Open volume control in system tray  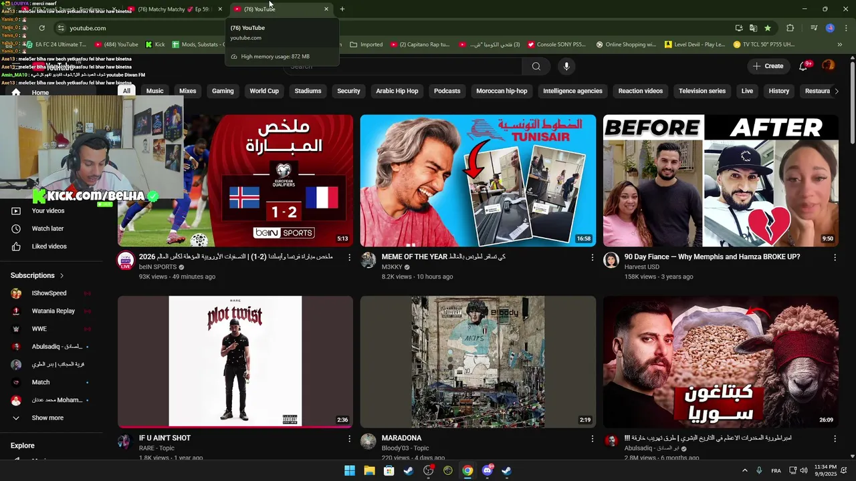click(803, 470)
